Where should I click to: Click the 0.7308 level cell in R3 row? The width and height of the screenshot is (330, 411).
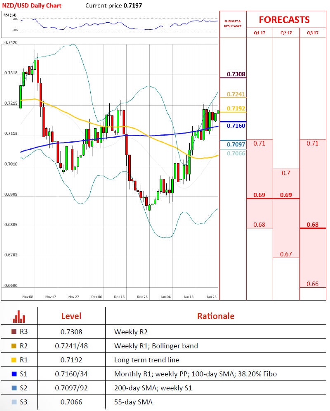(71, 332)
